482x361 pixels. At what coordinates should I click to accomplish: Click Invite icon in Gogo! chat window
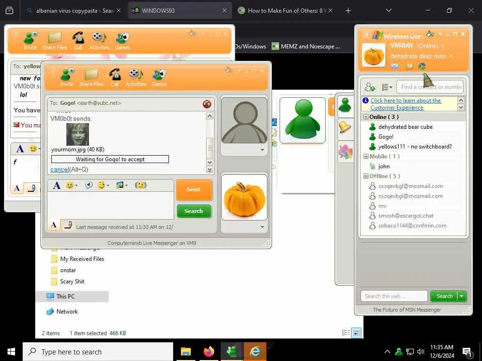(x=67, y=78)
